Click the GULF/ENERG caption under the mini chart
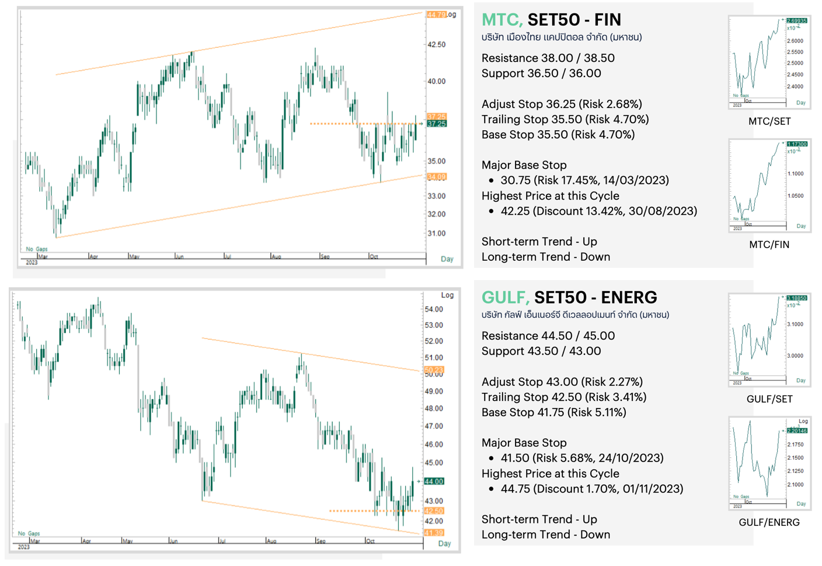 tap(769, 523)
